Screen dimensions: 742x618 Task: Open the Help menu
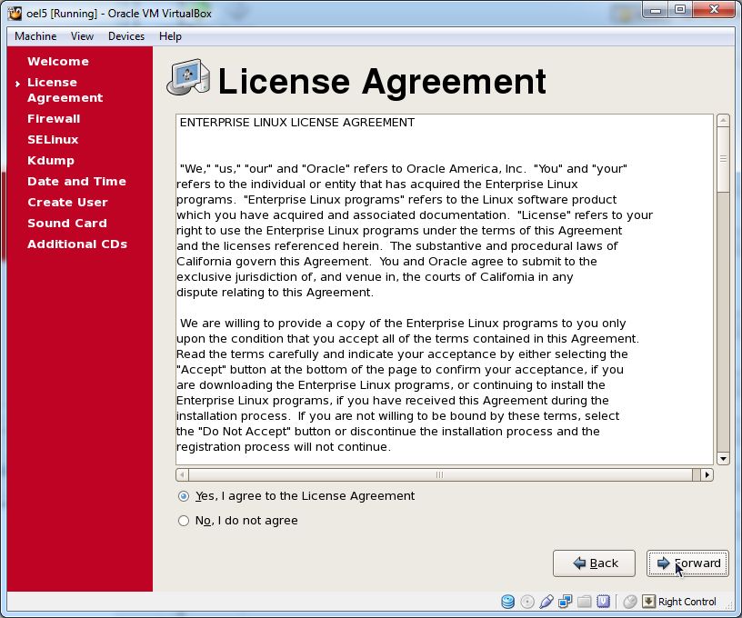[x=170, y=36]
